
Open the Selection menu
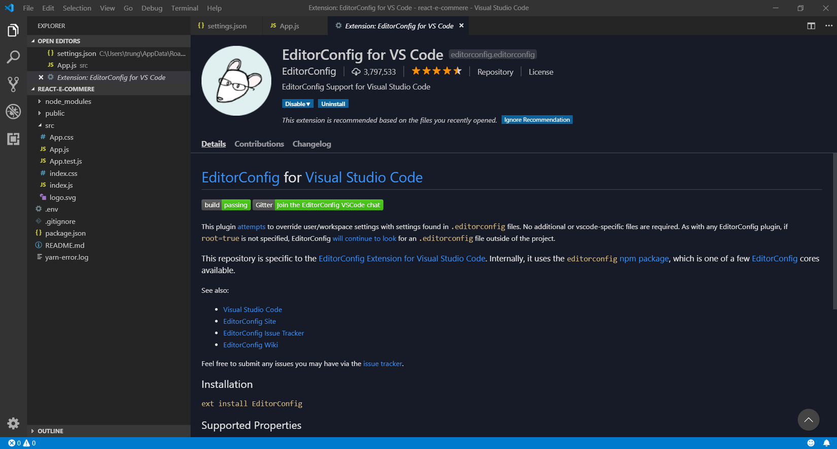click(77, 8)
